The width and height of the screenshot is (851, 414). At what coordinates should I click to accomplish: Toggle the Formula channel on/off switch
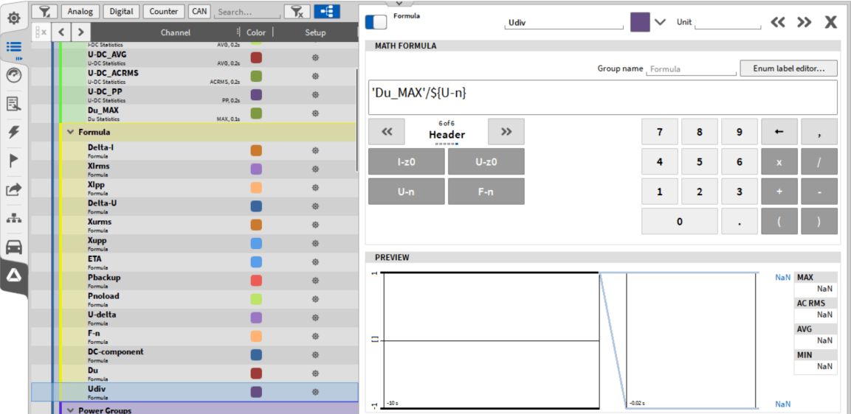click(x=376, y=22)
